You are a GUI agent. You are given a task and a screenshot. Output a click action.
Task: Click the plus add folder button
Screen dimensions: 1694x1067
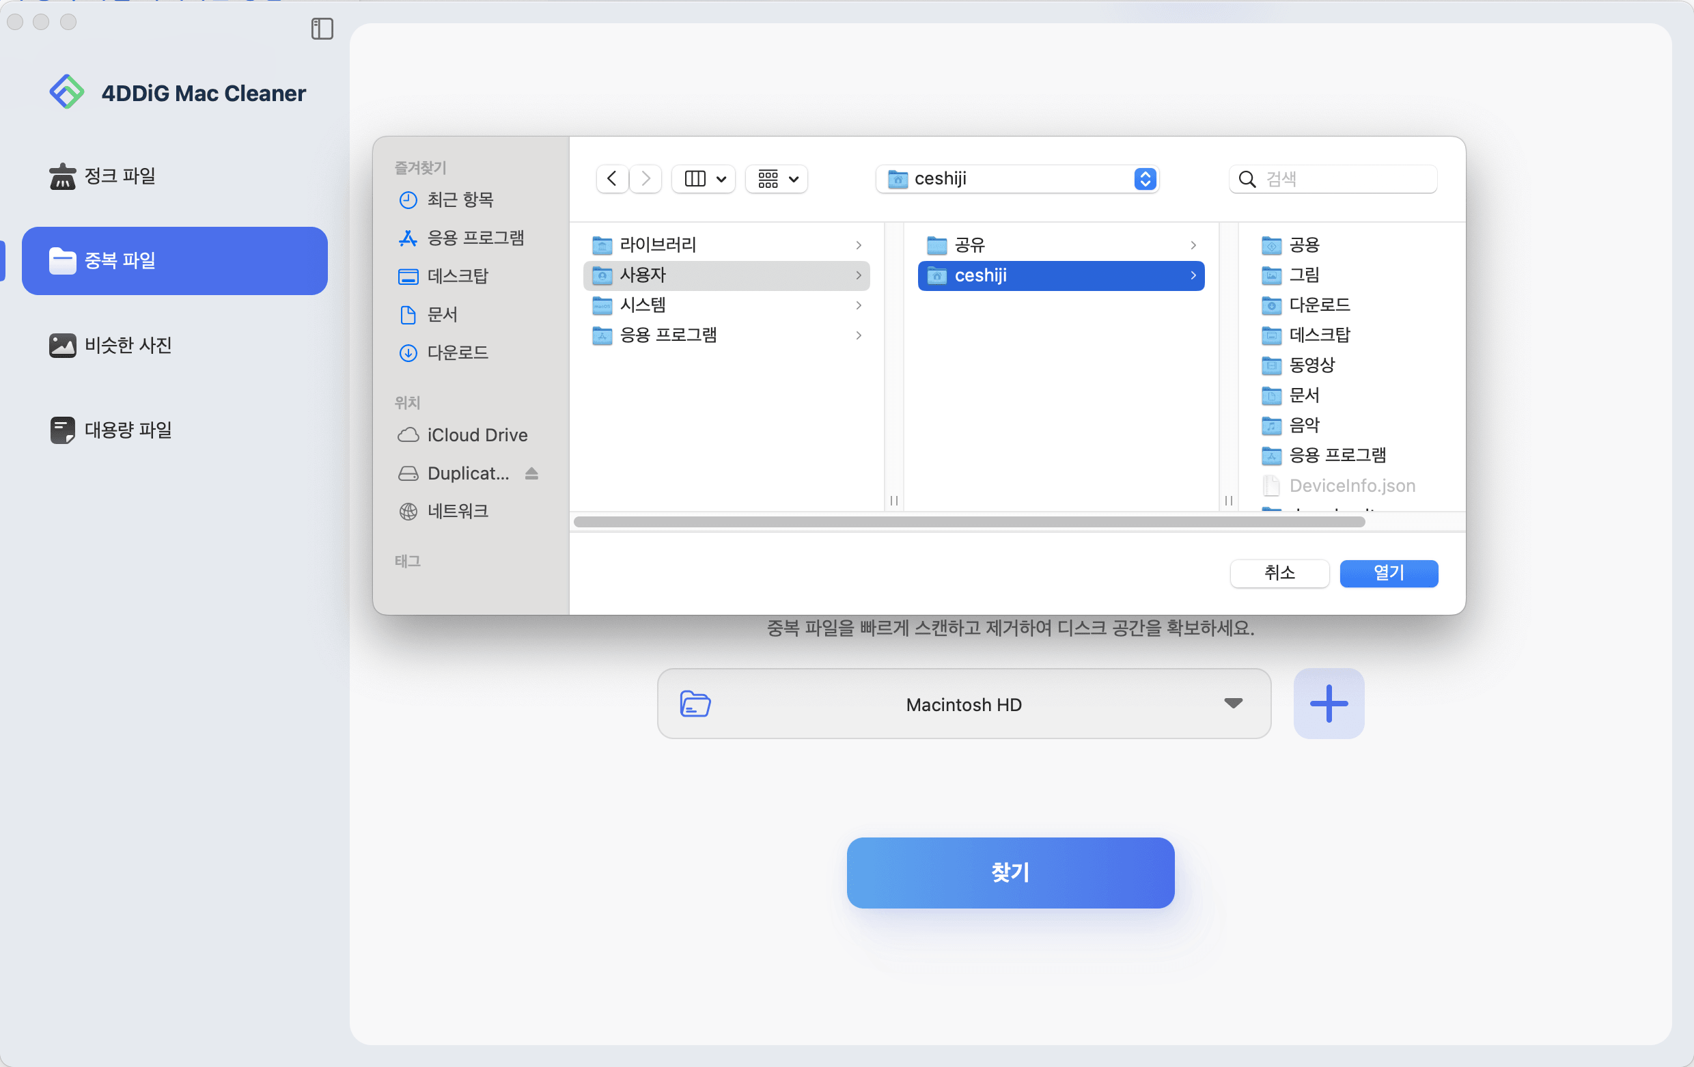pyautogui.click(x=1327, y=704)
